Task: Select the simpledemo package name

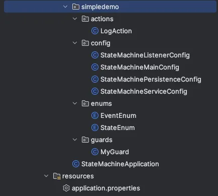Action: [x=100, y=7]
